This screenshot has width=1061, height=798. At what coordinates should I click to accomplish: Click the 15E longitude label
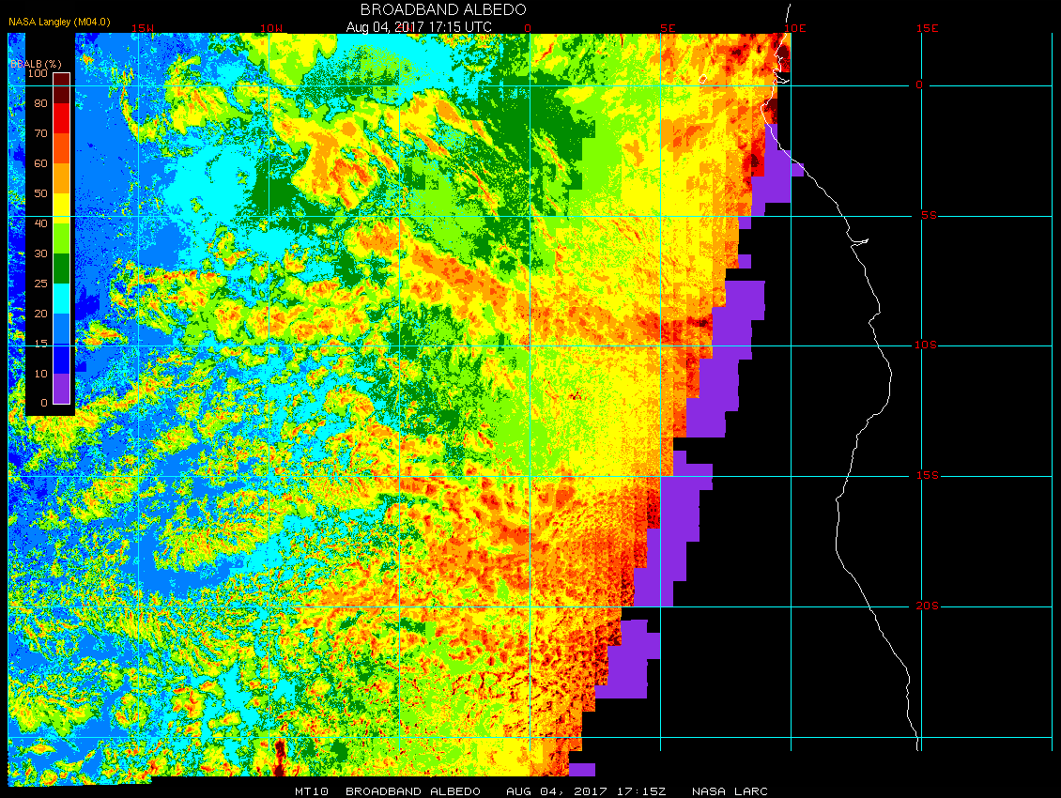click(927, 28)
